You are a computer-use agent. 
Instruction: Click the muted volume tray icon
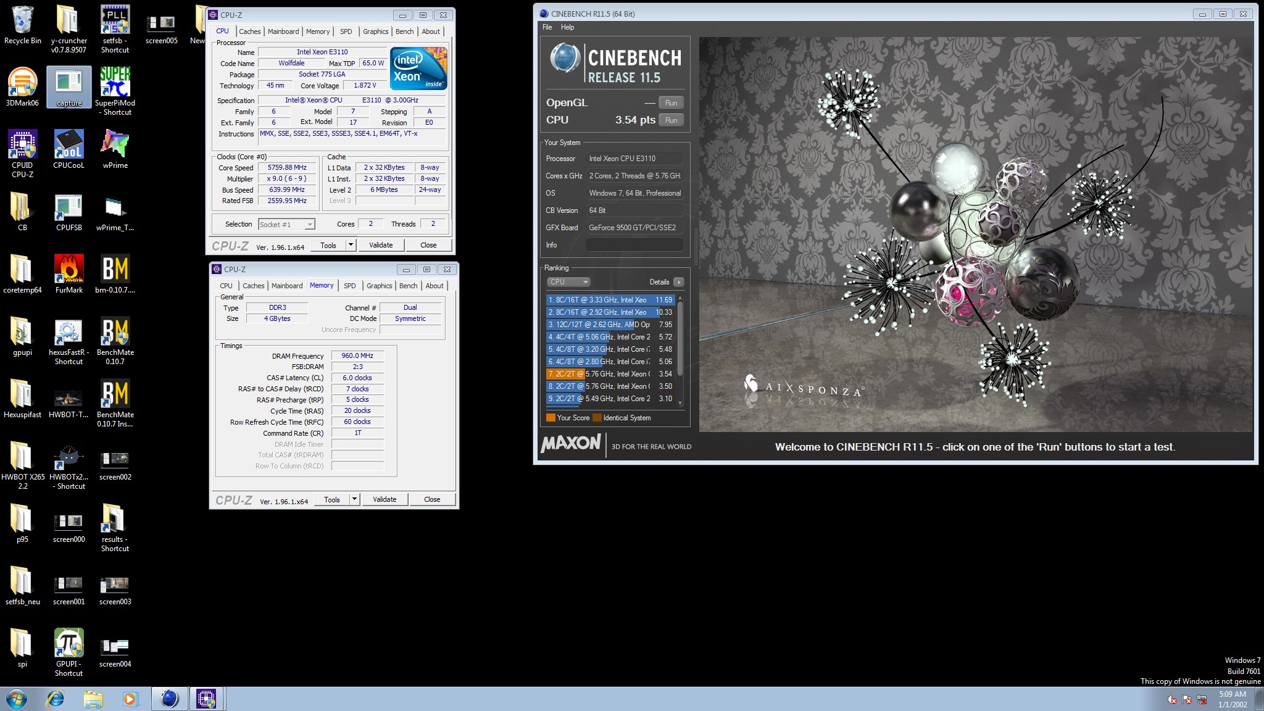[1172, 699]
